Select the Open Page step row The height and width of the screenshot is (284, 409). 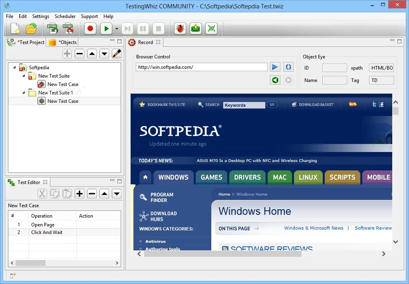65,225
